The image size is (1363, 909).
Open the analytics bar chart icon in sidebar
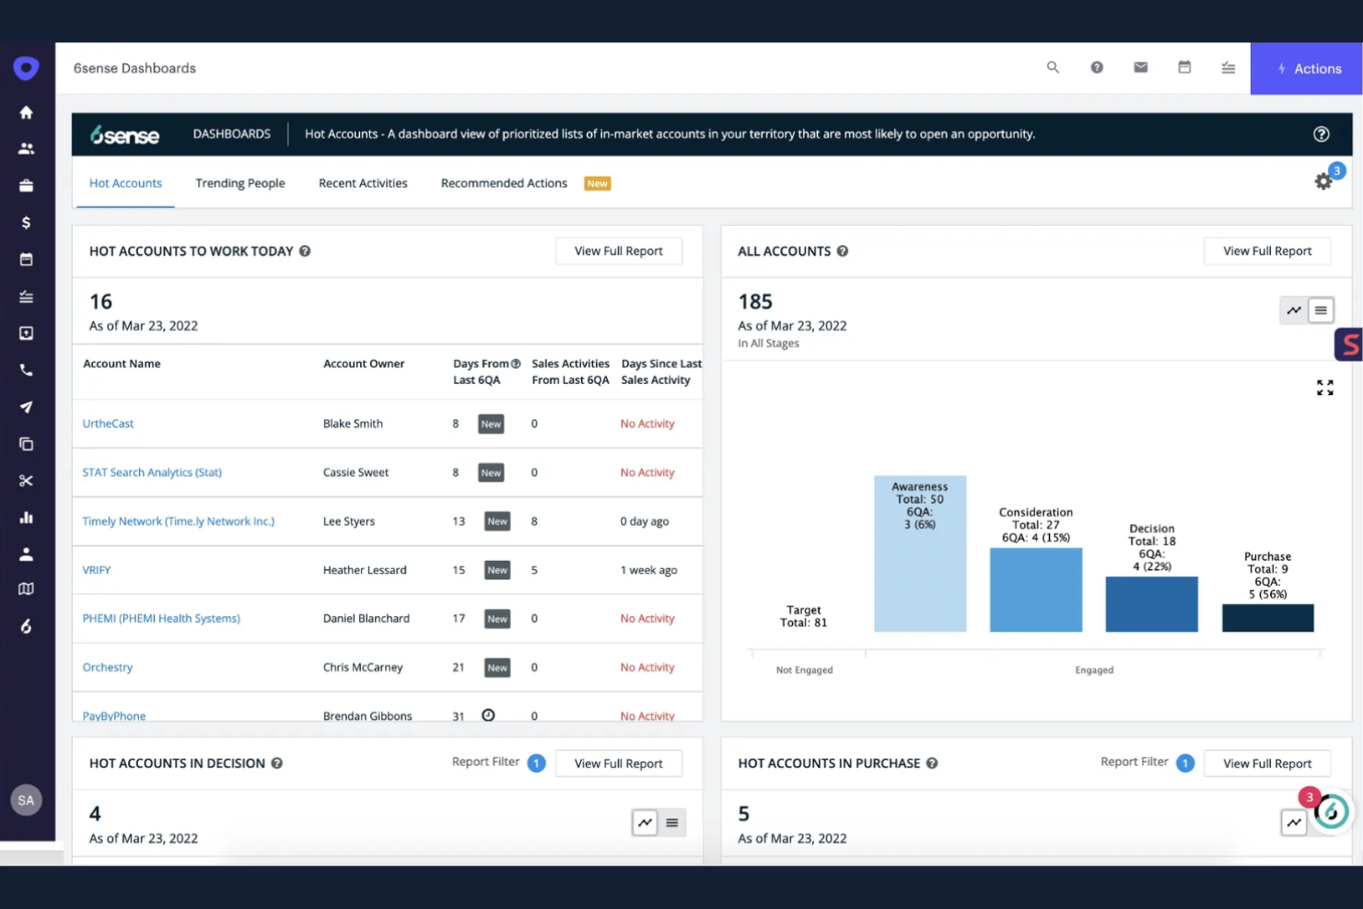click(x=26, y=517)
